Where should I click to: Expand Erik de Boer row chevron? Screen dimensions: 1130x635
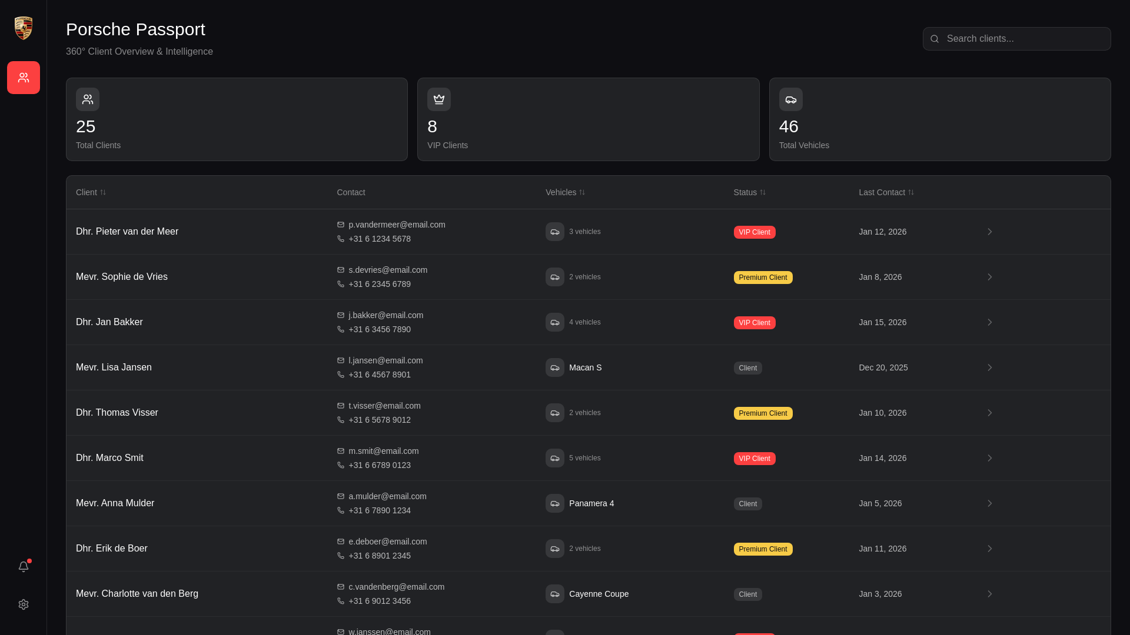click(x=990, y=549)
